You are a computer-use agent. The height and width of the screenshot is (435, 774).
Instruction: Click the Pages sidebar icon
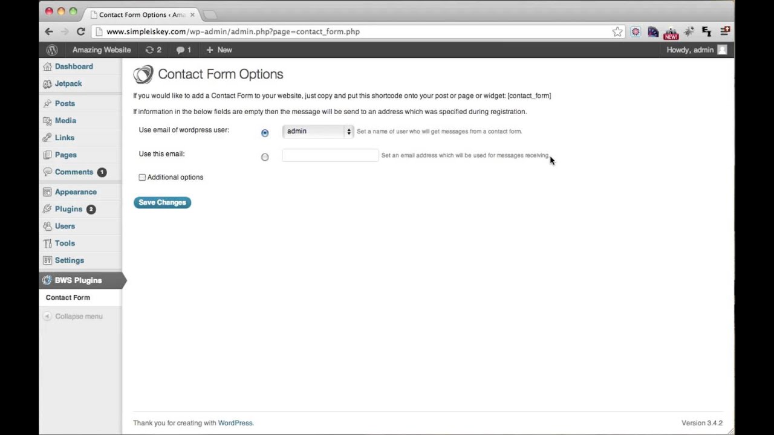click(x=47, y=155)
